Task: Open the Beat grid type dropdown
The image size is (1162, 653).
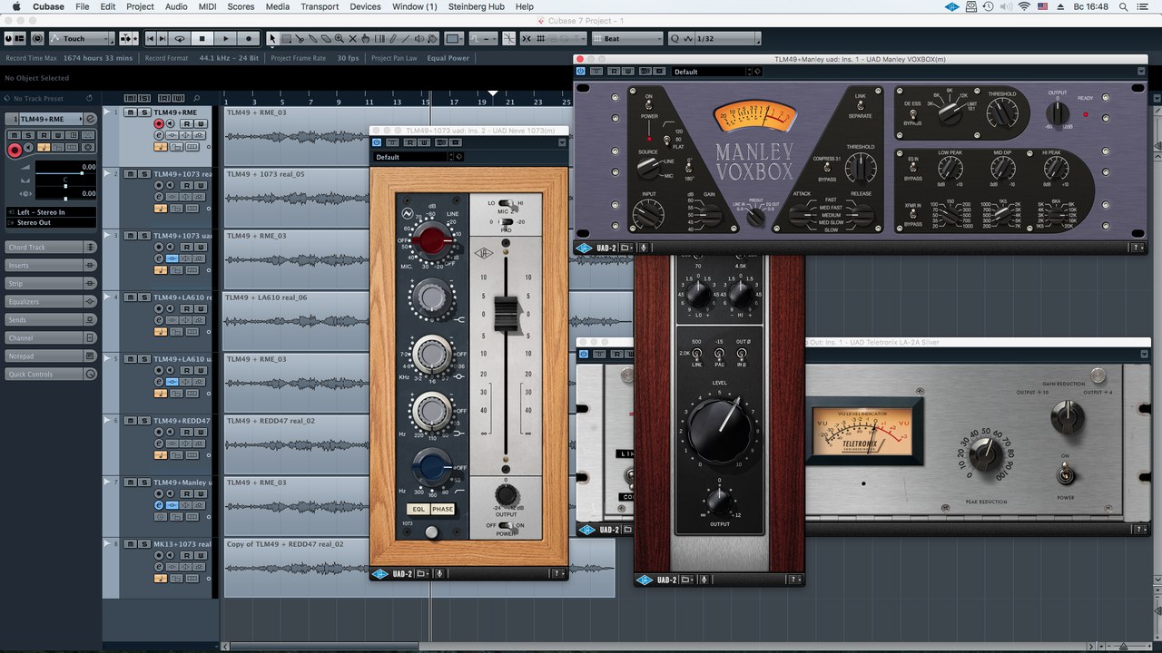Action: 627,39
